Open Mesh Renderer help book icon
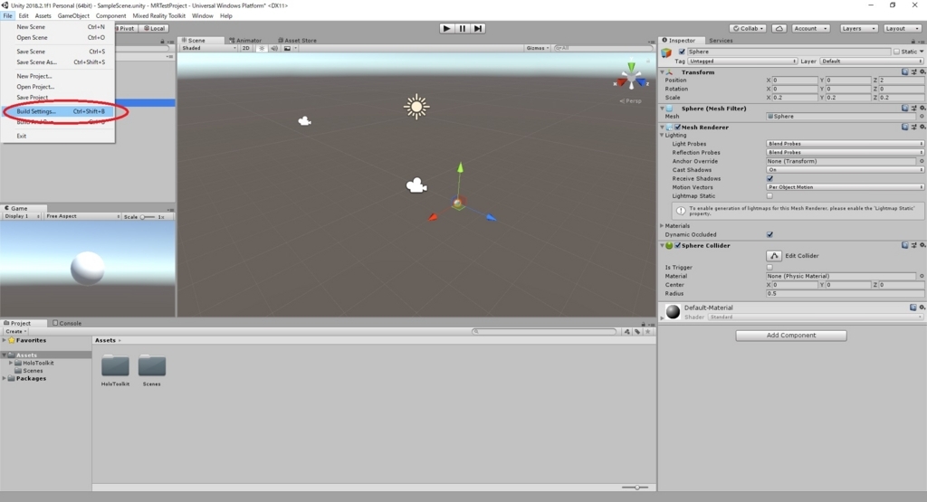This screenshot has width=927, height=502. (x=904, y=127)
